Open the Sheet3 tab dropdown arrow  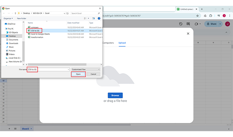click(x=31, y=129)
